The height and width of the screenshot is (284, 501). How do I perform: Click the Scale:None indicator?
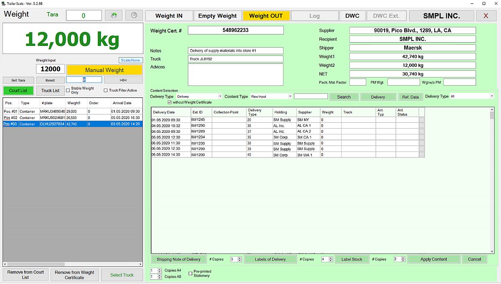(130, 61)
